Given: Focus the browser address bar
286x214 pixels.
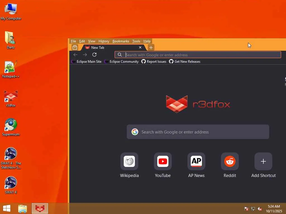Looking at the screenshot, I should click(198, 55).
